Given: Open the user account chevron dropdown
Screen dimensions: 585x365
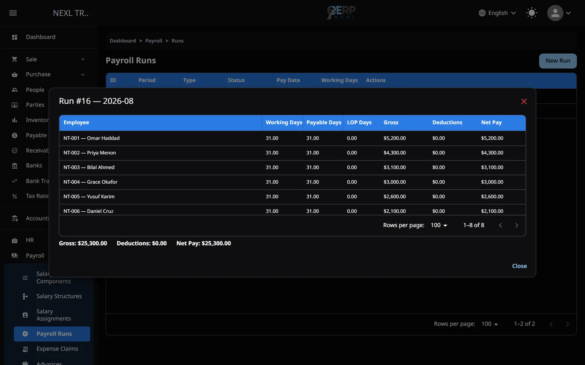Looking at the screenshot, I should (568, 13).
